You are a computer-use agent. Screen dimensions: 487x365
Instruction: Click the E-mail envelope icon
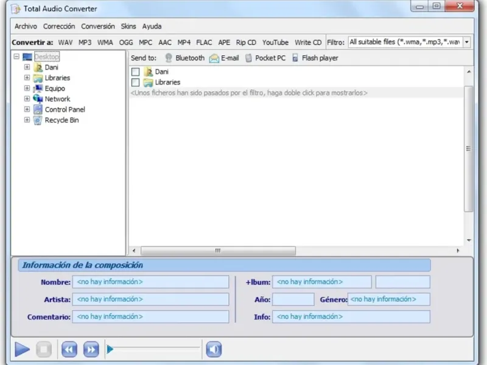tap(214, 58)
